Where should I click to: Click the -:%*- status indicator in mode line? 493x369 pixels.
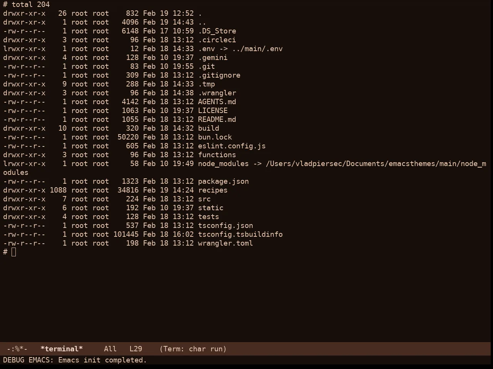point(17,349)
